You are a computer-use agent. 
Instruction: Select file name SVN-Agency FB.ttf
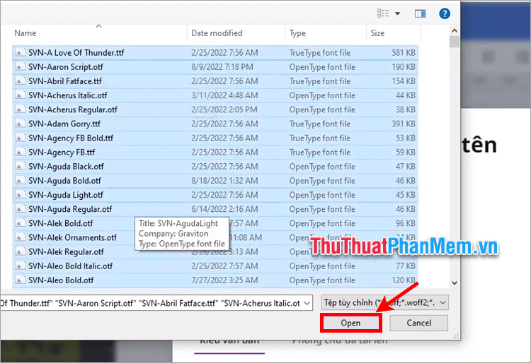pos(62,153)
